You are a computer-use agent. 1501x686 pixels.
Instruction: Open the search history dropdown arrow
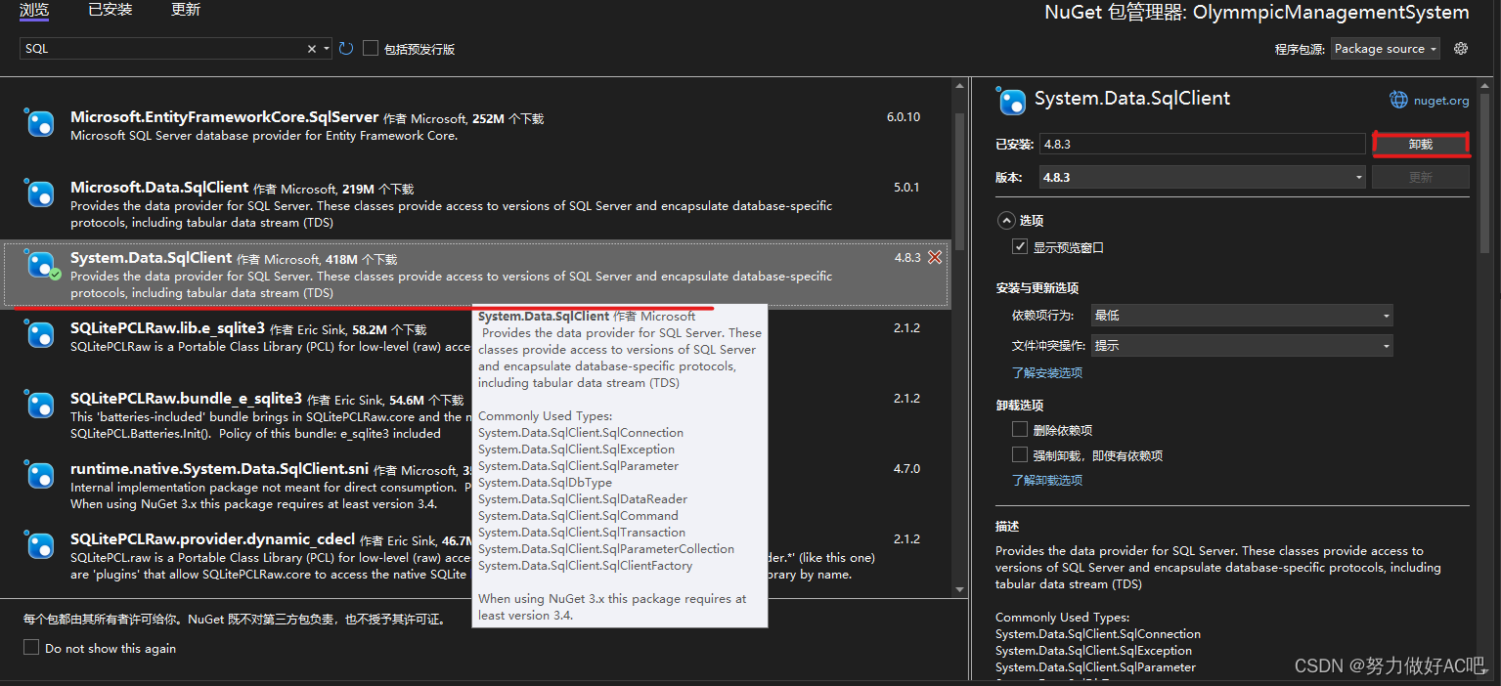point(327,49)
